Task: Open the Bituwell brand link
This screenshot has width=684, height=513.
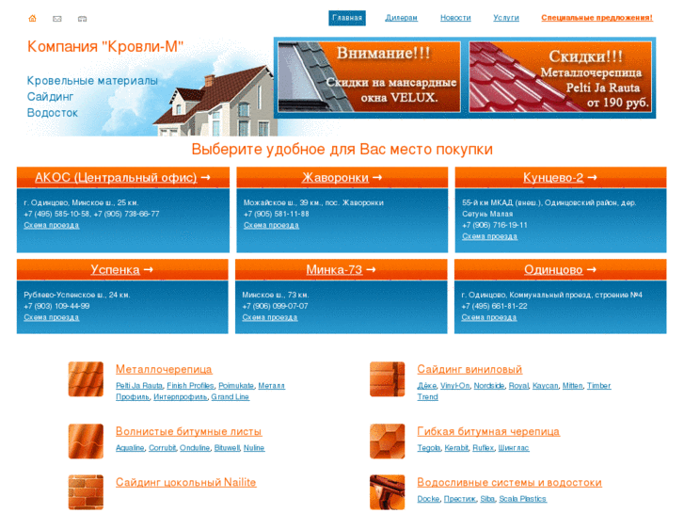Action: 227,448
